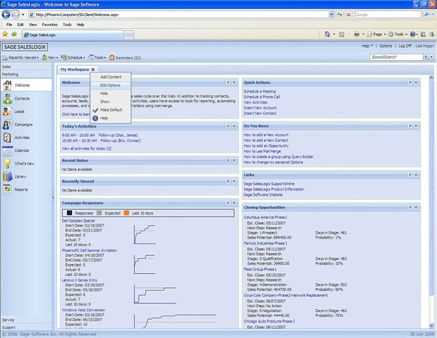The height and width of the screenshot is (338, 437).
Task: Click the Schedule a Meeting link
Action: [x=259, y=91]
